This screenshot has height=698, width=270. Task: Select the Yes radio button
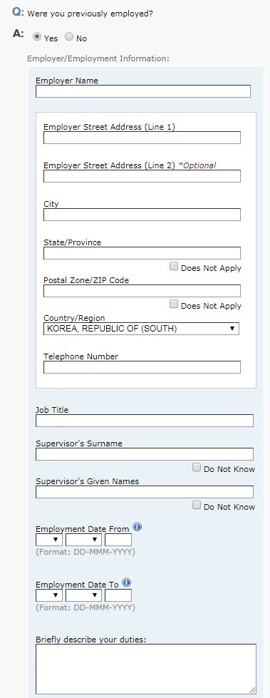click(37, 37)
